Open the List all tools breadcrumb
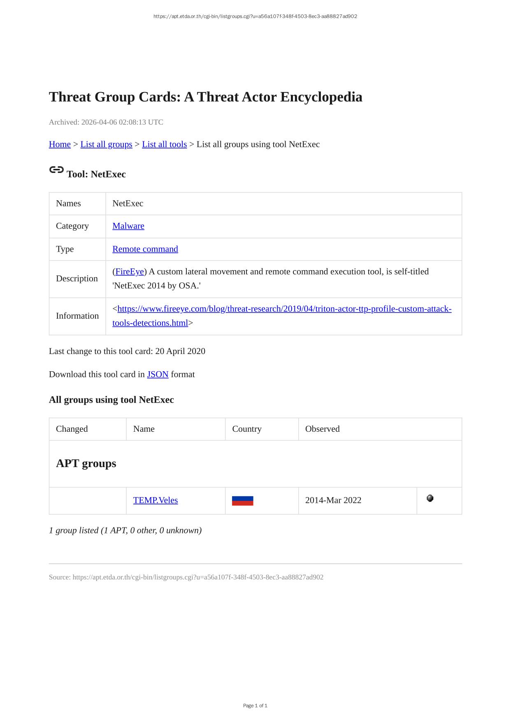This screenshot has width=511, height=722. point(164,144)
